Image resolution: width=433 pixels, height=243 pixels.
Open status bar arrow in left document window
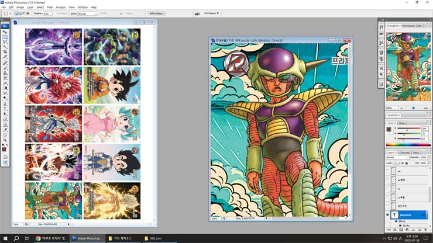tap(68, 224)
